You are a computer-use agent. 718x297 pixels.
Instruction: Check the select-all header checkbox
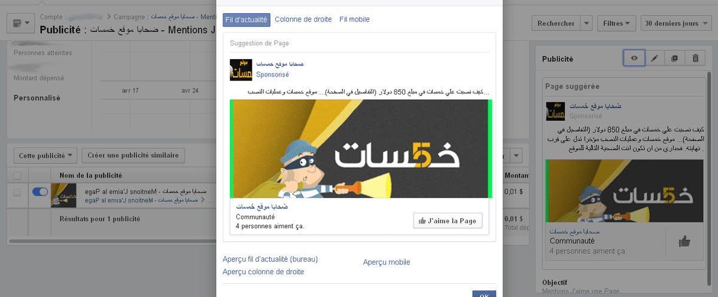(17, 175)
